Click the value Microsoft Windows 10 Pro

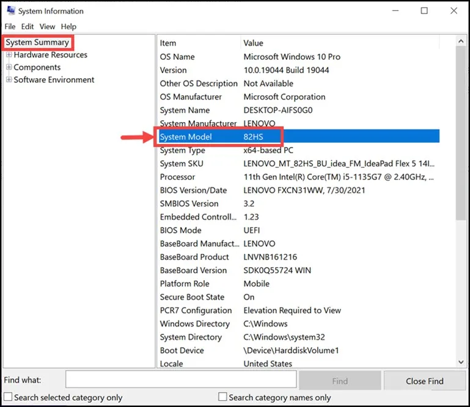tap(292, 57)
